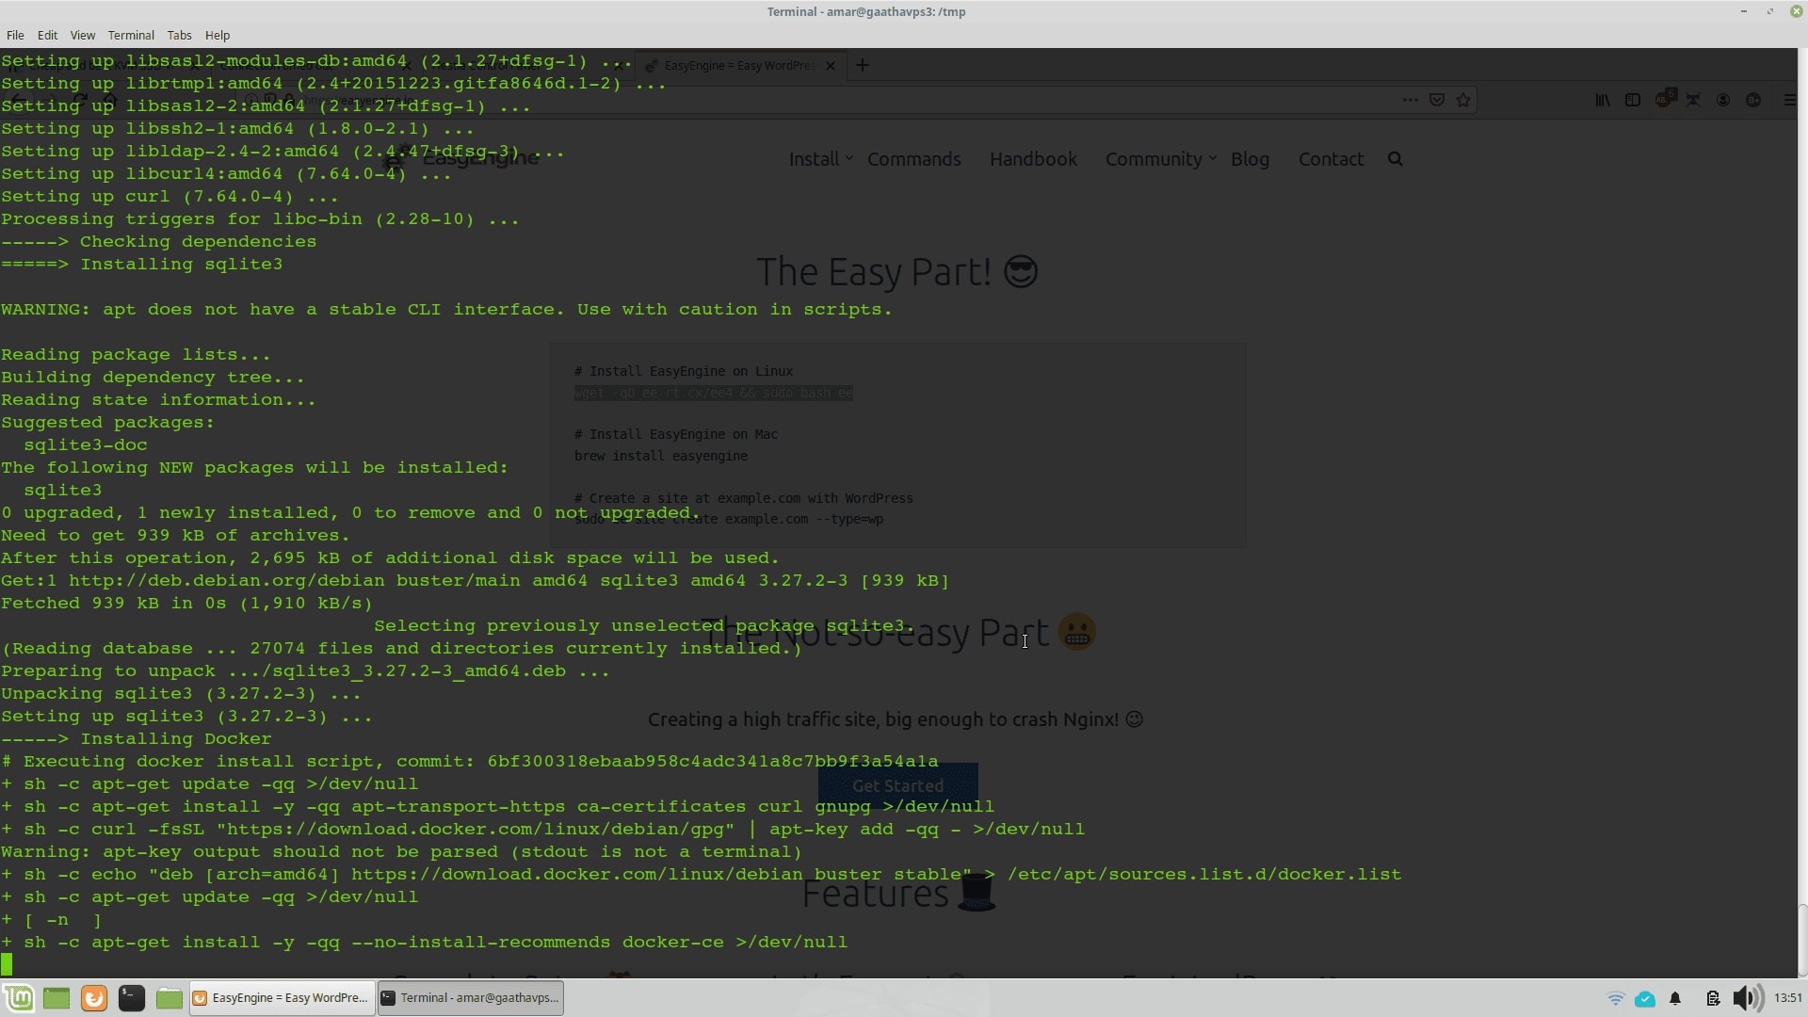Open the Edit menu in the terminal
The height and width of the screenshot is (1017, 1808).
click(47, 35)
